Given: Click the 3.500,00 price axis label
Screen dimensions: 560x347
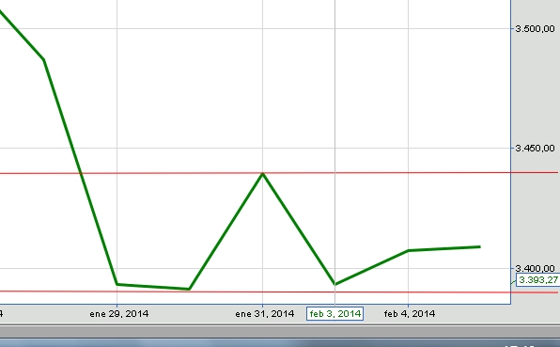Looking at the screenshot, I should pos(535,28).
